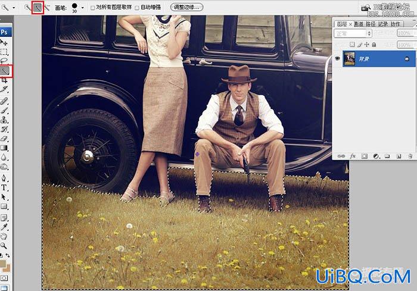Select the Pen tool
This screenshot has width=417, height=291.
pyautogui.click(x=4, y=178)
